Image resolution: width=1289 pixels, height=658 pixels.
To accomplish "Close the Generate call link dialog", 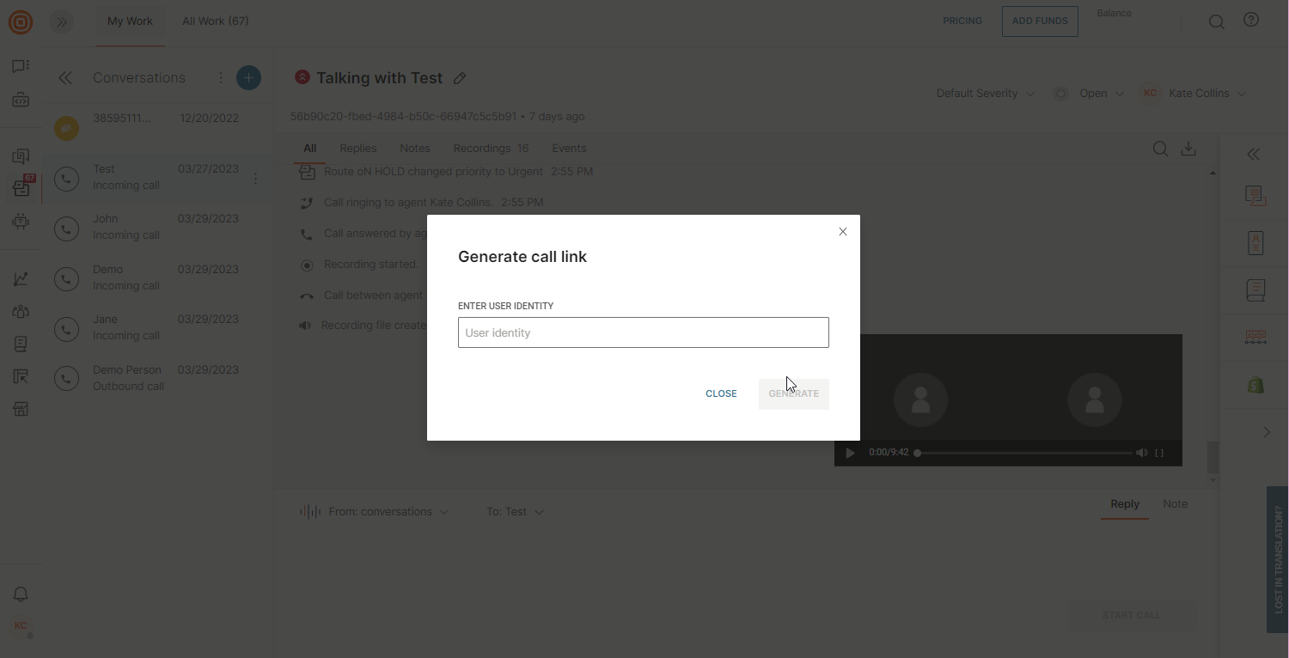I will pos(843,232).
